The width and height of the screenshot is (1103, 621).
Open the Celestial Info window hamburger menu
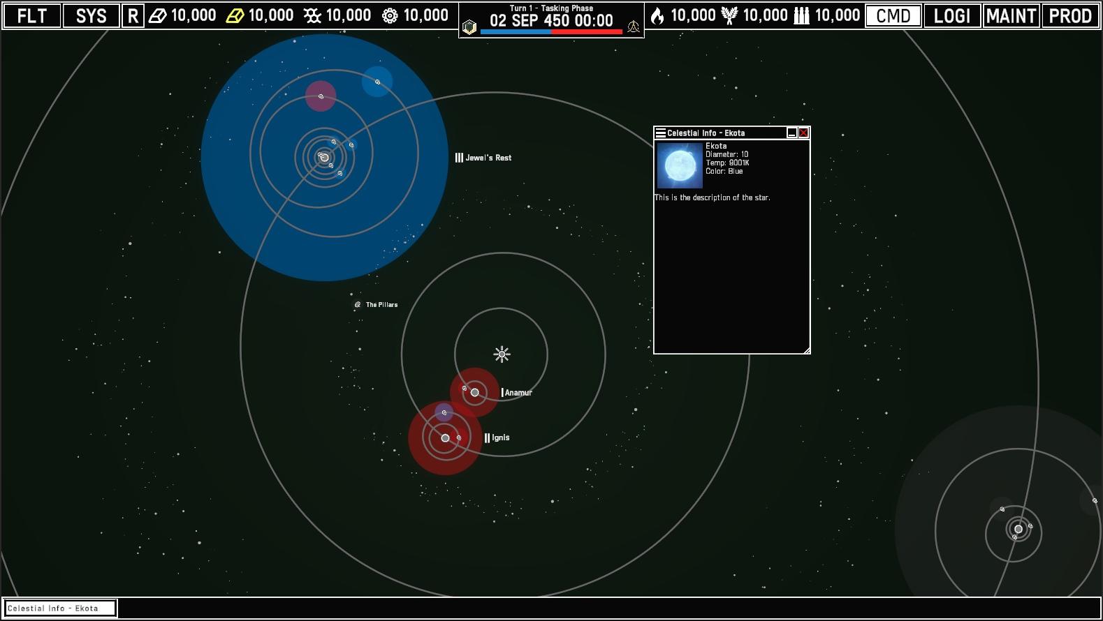660,133
